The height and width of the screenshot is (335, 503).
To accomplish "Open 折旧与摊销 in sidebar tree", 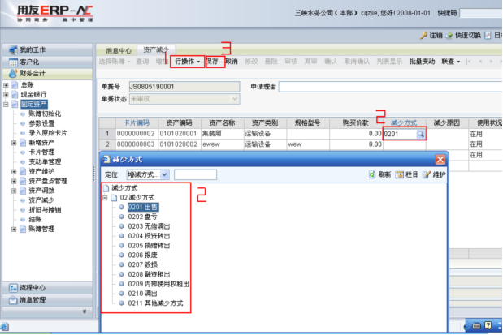I will pyautogui.click(x=45, y=210).
